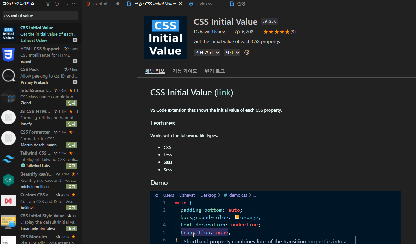Open gear settings for CSS Peek
Screen dimensions: 416x244
coord(75,82)
